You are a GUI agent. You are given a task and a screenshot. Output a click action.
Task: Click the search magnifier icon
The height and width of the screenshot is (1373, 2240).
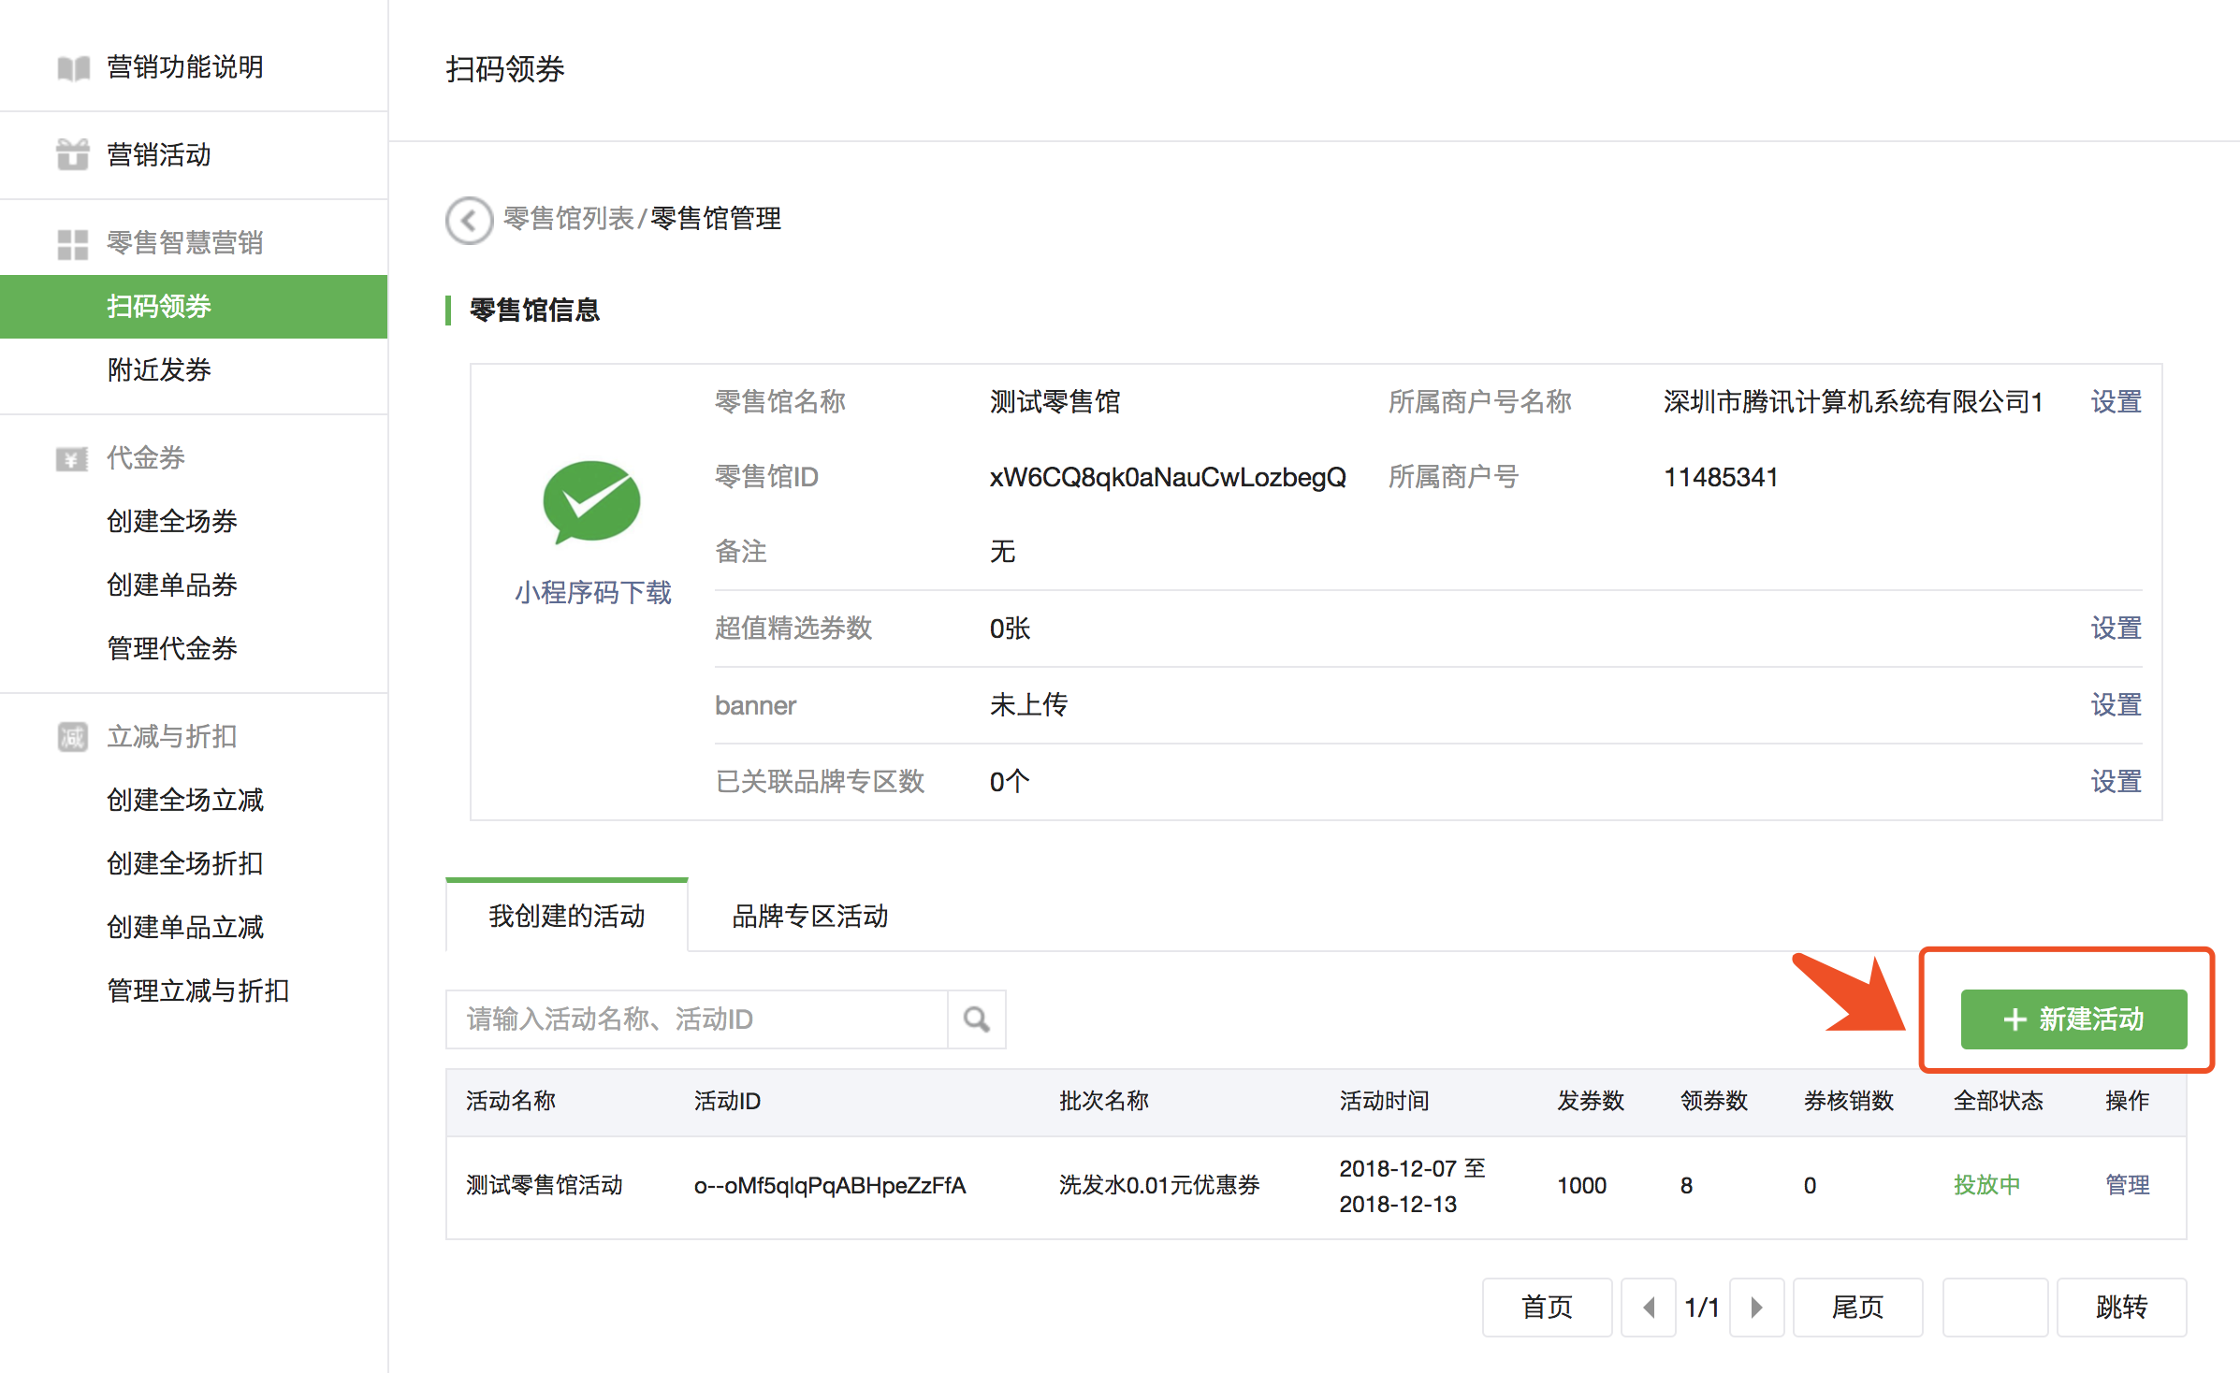[976, 1019]
